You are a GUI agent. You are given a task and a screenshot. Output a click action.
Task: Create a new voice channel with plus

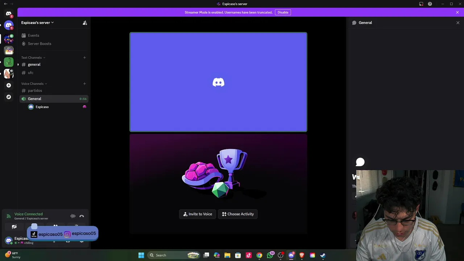pos(84,84)
